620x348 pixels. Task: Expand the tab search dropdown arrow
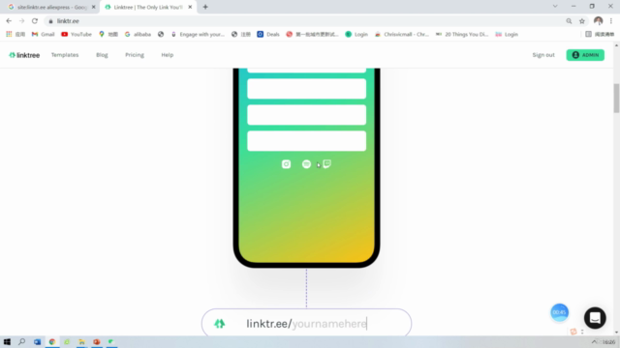click(x=555, y=7)
